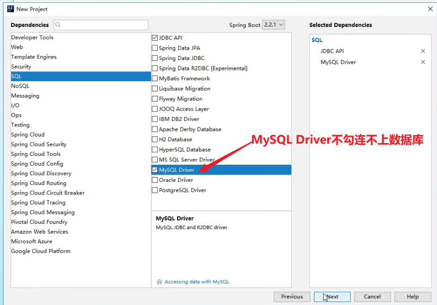Uncheck the JDBC API checkbox
Image resolution: width=437 pixels, height=305 pixels.
coord(155,38)
